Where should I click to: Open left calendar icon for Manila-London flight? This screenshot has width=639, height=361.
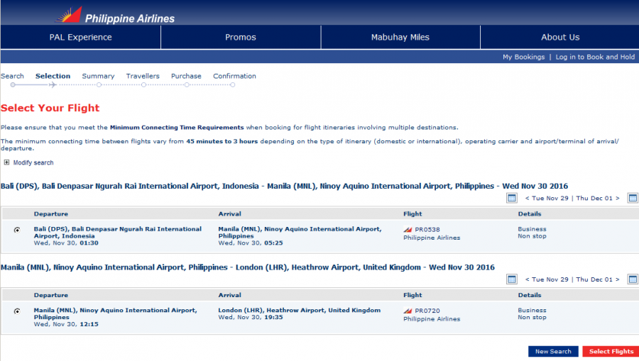(x=511, y=279)
